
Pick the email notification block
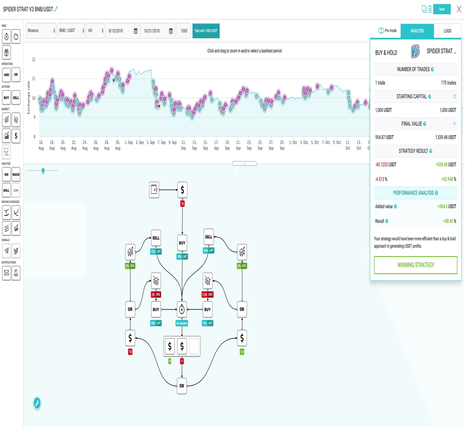point(6,273)
